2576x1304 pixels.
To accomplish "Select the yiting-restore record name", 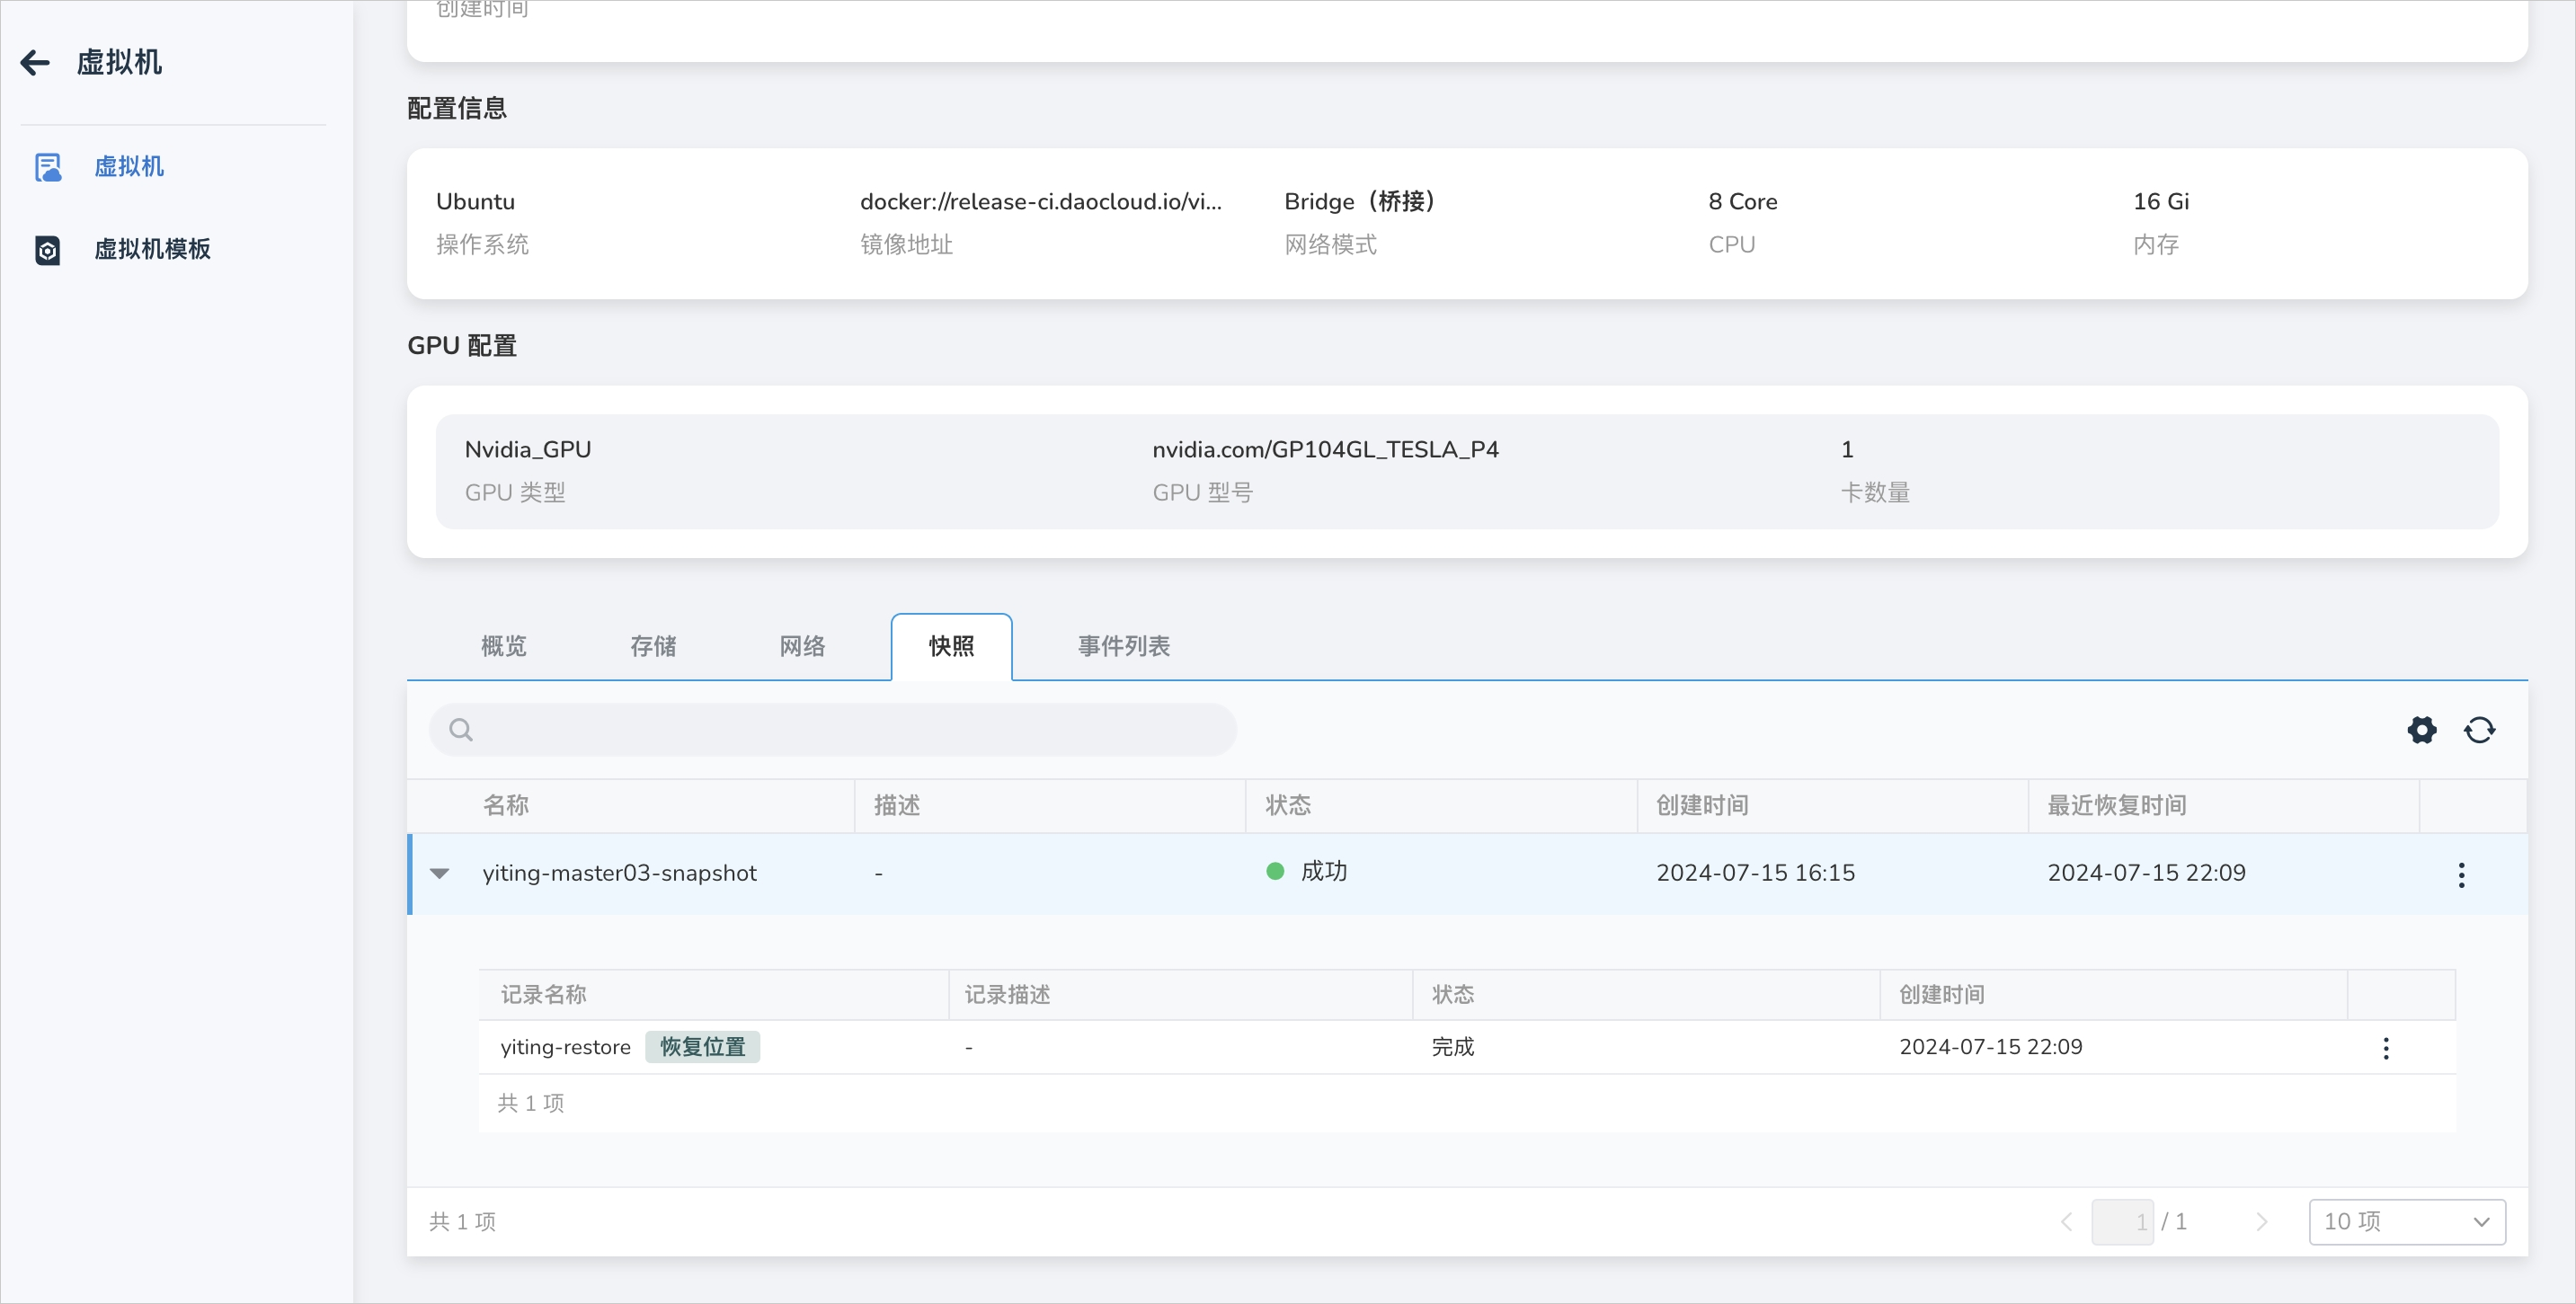I will [565, 1047].
